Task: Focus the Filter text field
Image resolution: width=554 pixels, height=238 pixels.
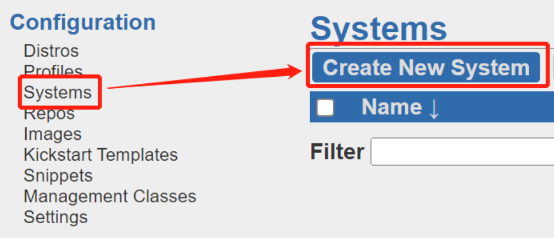Action: [461, 152]
